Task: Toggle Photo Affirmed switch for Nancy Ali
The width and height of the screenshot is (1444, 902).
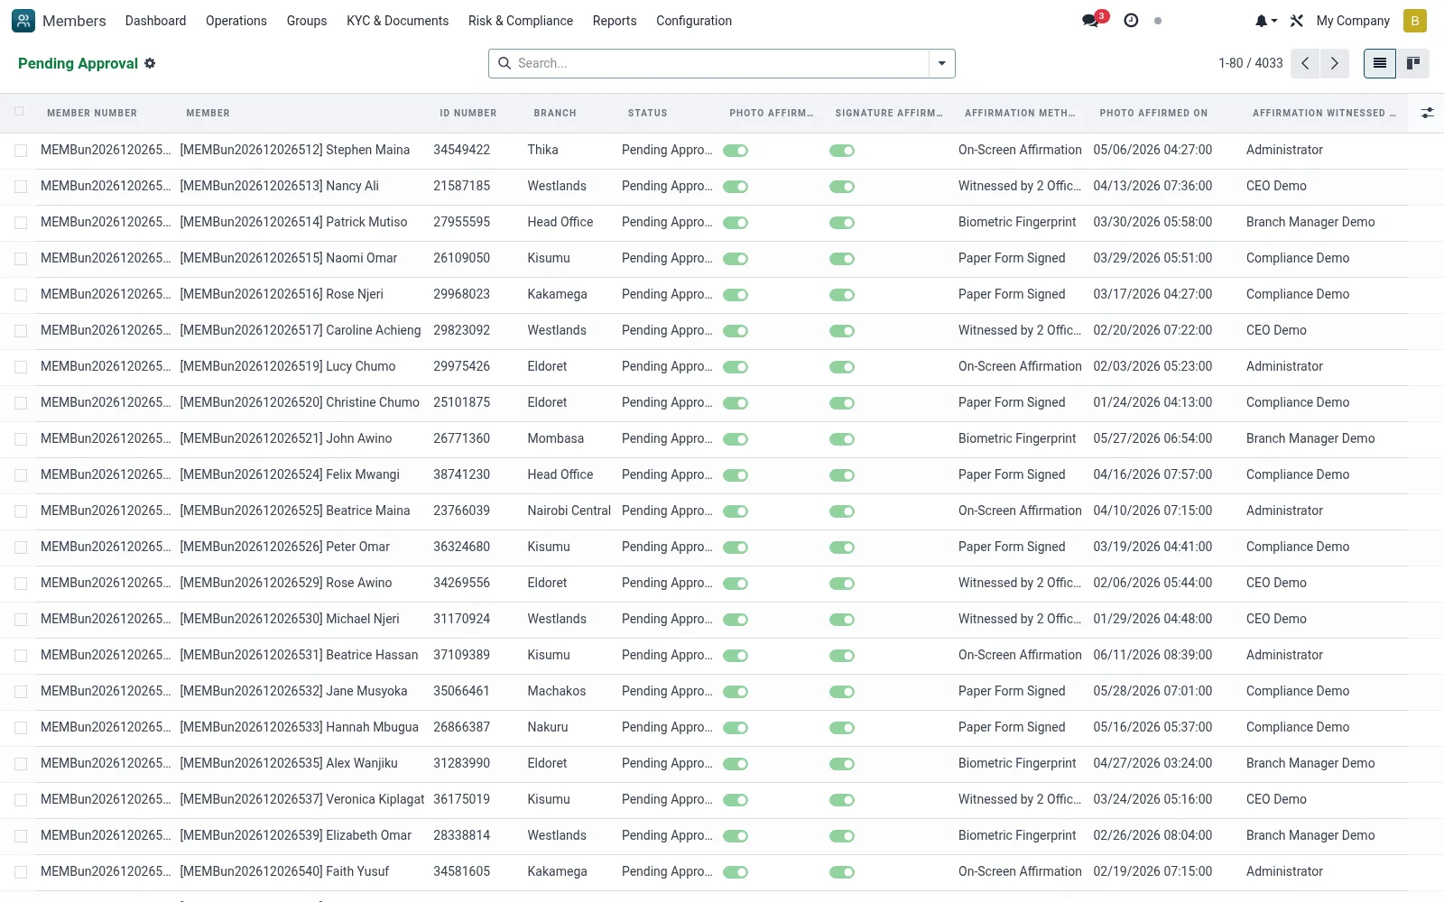Action: [736, 187]
